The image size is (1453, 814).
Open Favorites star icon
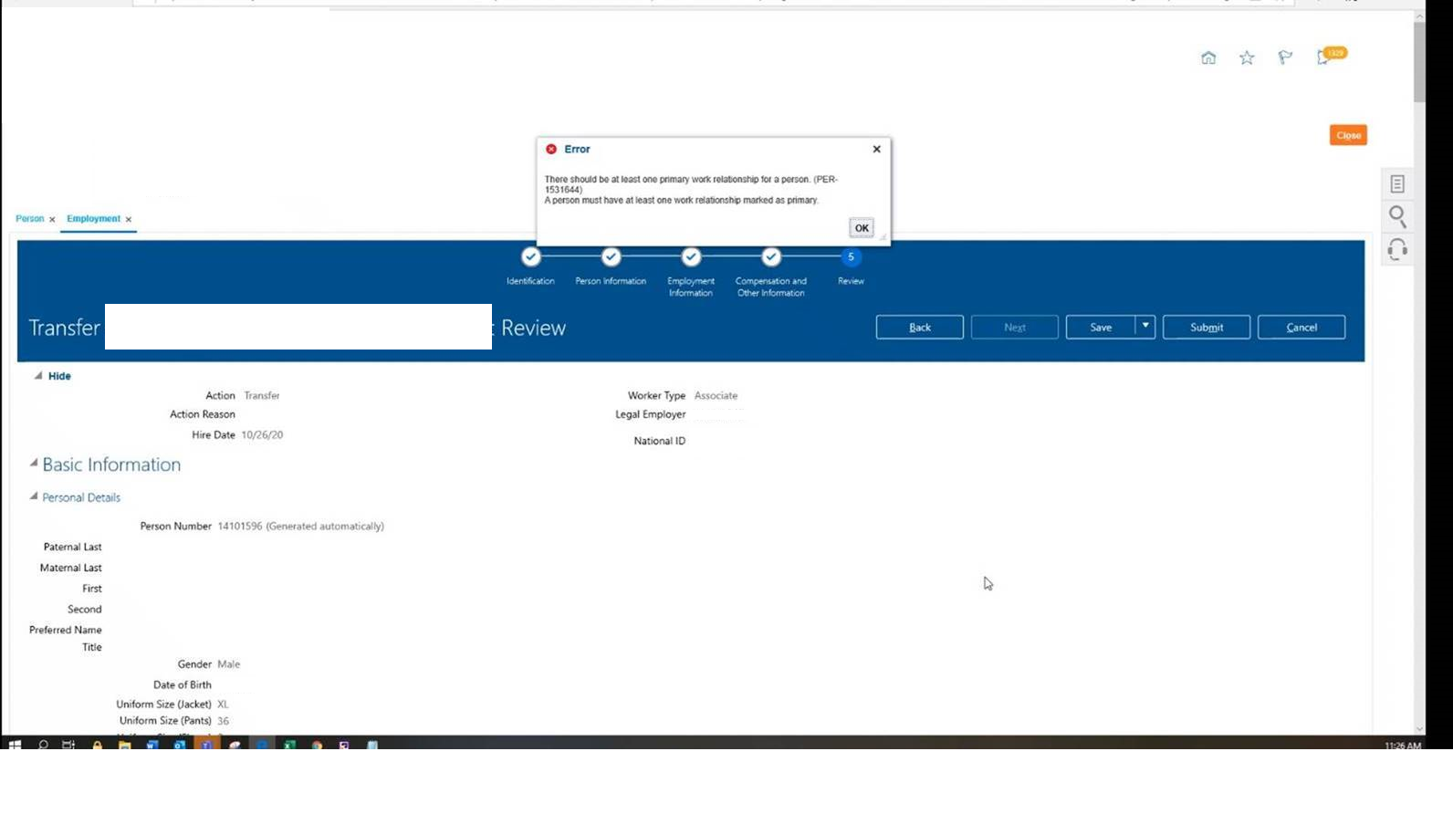point(1247,57)
